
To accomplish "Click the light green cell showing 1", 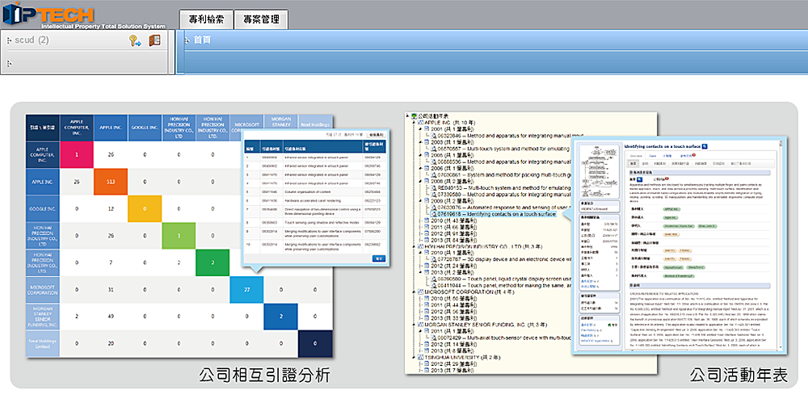I will click(x=179, y=236).
